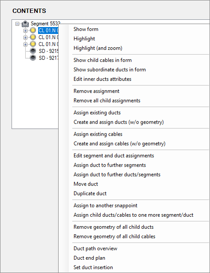Click the dark duct icon beside SD - 9217
The image size is (210, 273).
pyautogui.click(x=33, y=58)
